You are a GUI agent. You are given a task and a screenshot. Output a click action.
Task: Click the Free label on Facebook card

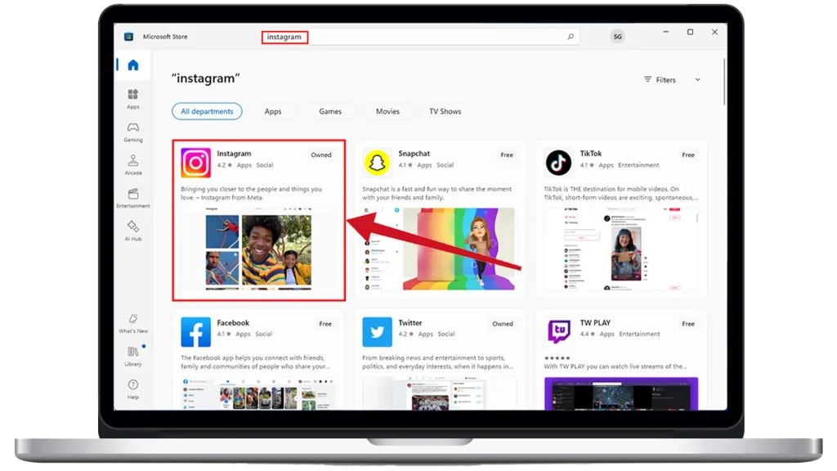[x=325, y=324]
